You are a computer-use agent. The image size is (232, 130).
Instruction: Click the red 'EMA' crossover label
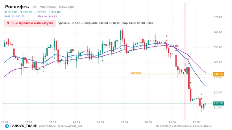click(x=176, y=46)
